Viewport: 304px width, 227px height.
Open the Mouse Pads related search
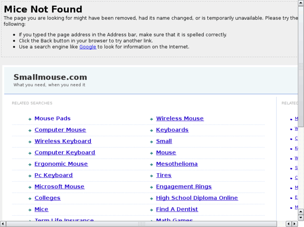(52, 119)
